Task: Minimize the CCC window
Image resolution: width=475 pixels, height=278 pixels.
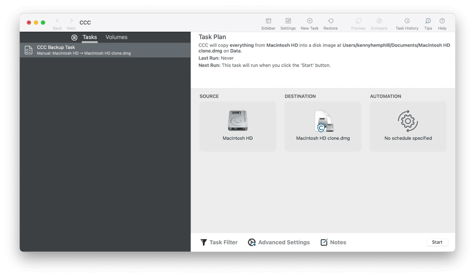Action: 36,23
